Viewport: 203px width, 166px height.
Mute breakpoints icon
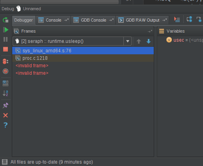pos(6,71)
